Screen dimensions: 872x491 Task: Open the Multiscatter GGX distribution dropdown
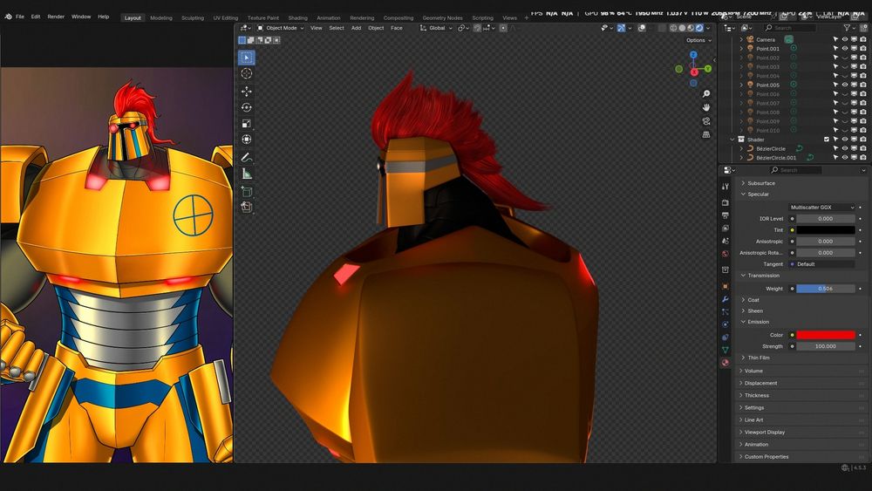point(822,207)
